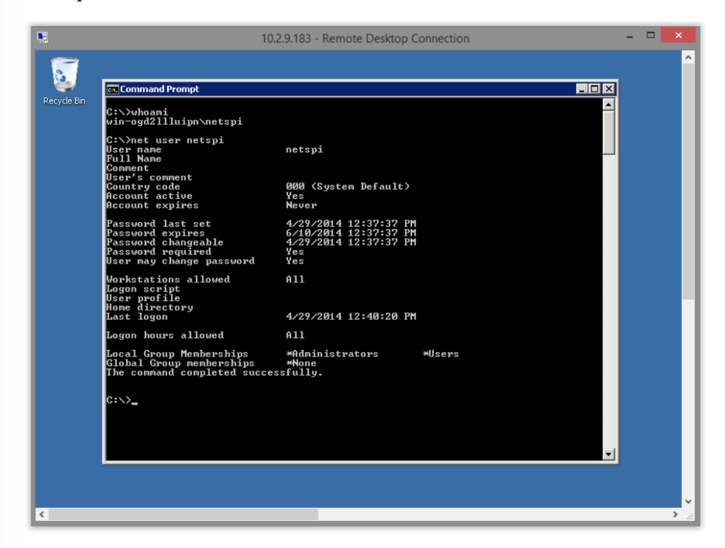Click the 'Account active' label
The width and height of the screenshot is (725, 548).
point(149,196)
